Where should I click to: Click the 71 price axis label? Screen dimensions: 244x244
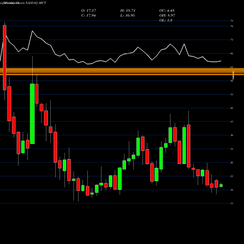pos(232,40)
